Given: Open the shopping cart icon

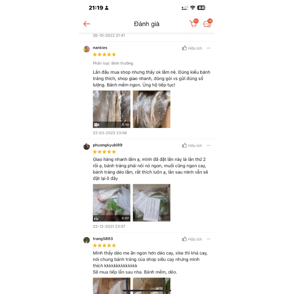Looking at the screenshot, I should [x=193, y=24].
